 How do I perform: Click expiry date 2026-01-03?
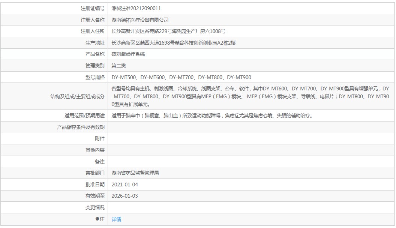(125, 196)
